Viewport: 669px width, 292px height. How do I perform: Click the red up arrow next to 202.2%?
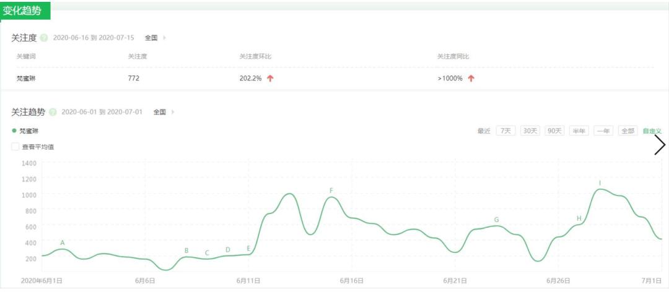[x=270, y=79]
